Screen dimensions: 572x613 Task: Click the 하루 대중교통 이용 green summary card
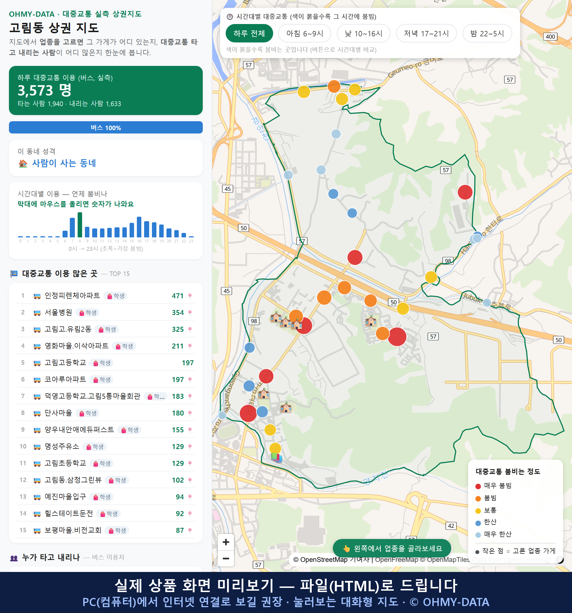coord(106,90)
